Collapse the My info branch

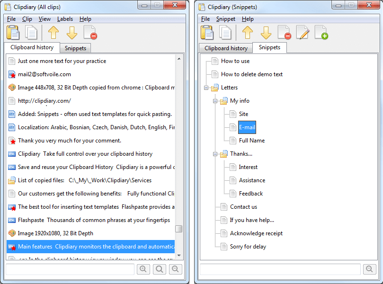(214, 101)
